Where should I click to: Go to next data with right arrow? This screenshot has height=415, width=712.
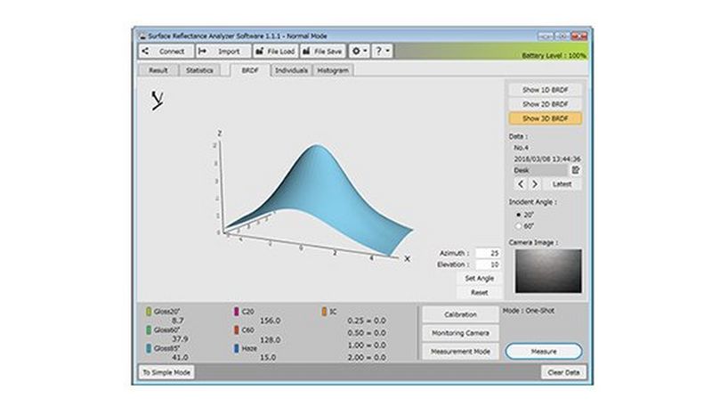coord(534,183)
